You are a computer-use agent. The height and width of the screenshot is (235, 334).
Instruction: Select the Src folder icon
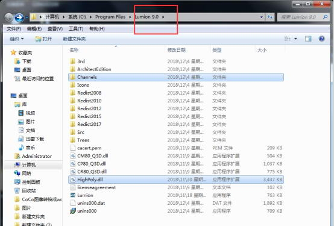pos(72,132)
